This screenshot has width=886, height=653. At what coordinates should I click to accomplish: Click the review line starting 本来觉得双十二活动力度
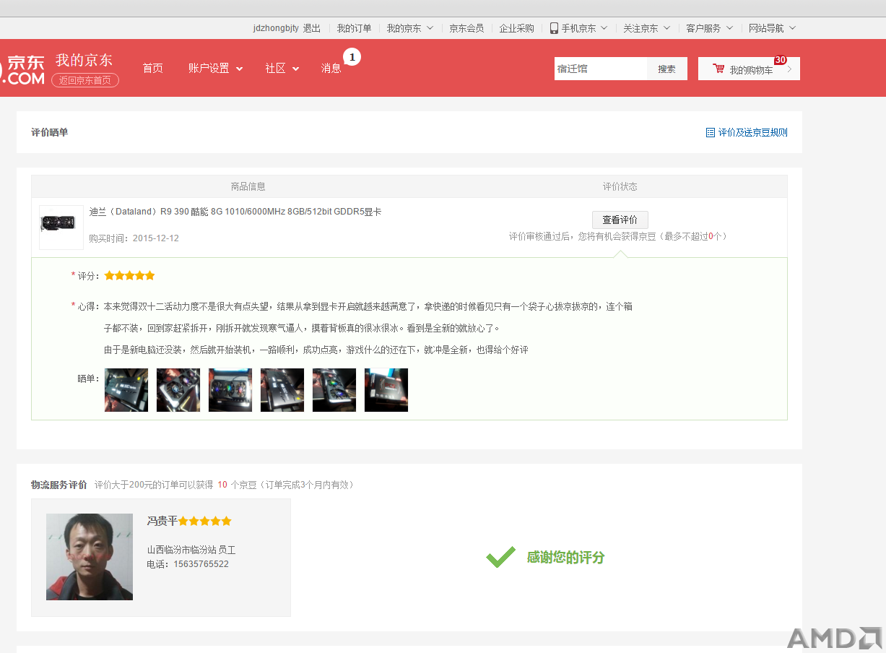pyautogui.click(x=368, y=306)
